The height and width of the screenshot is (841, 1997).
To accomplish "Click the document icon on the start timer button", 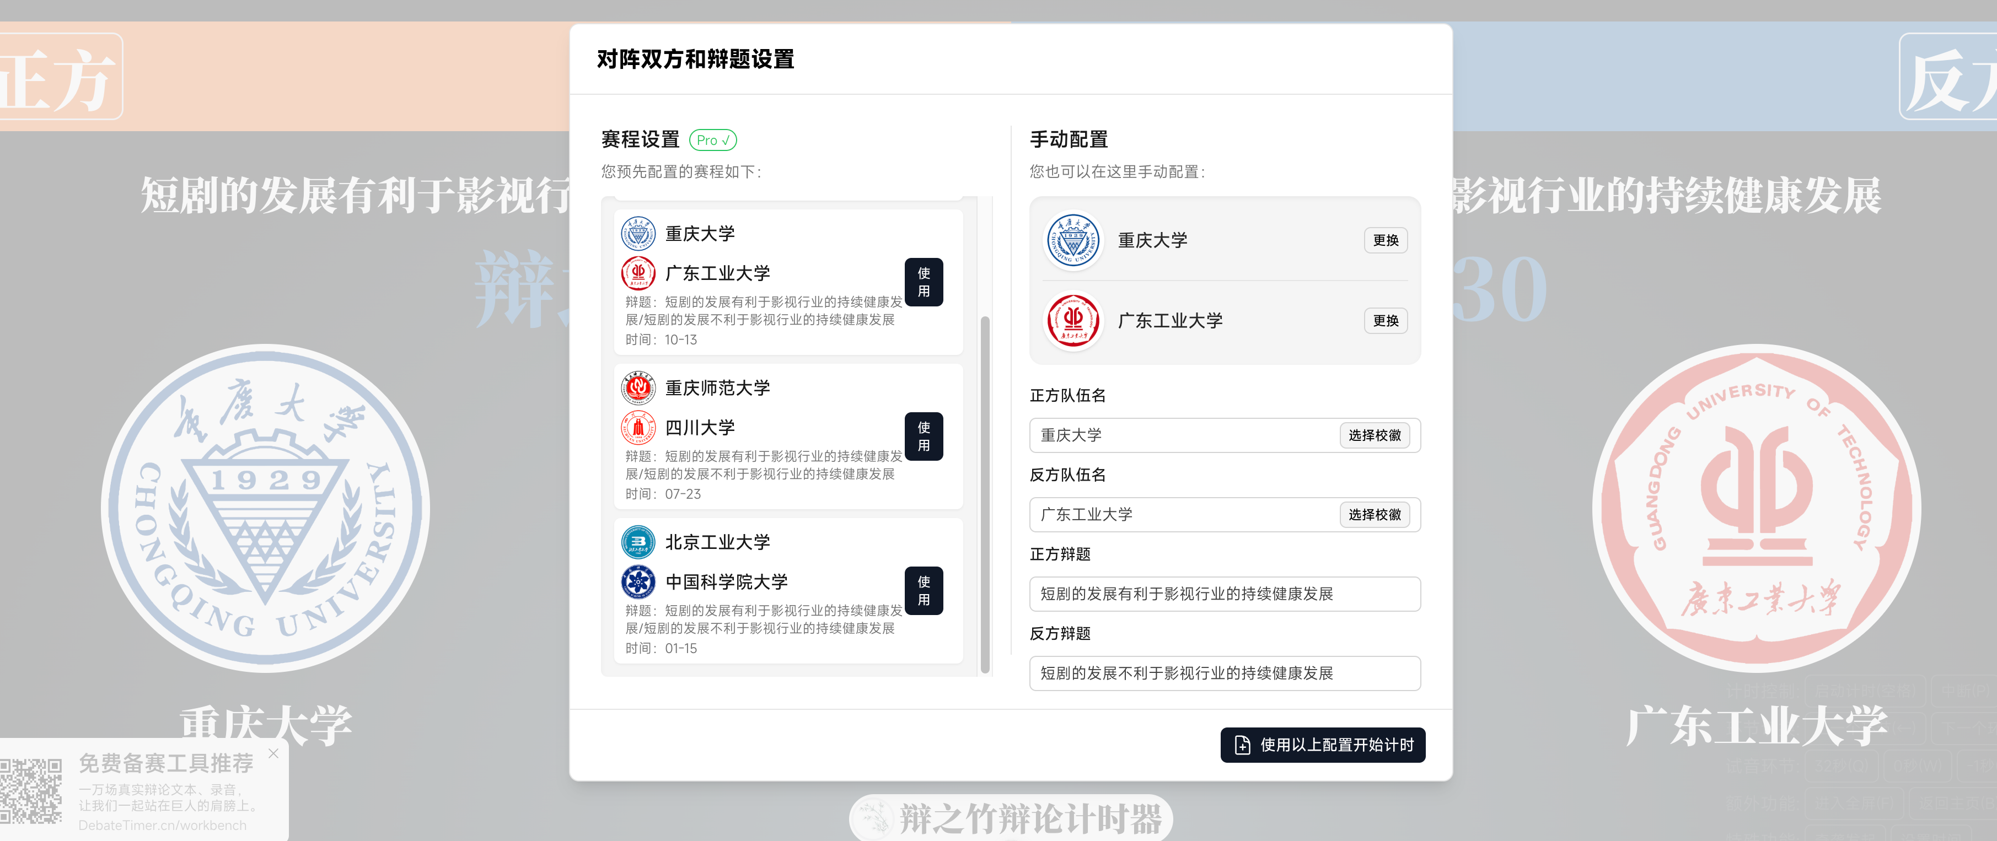I will point(1243,745).
